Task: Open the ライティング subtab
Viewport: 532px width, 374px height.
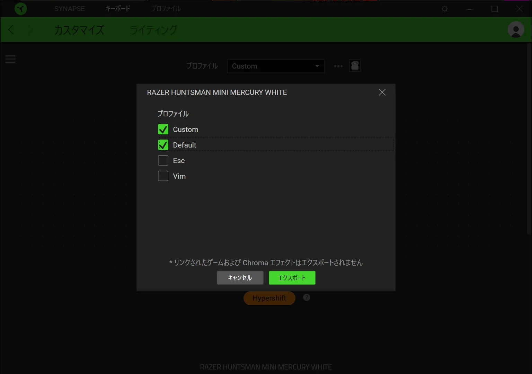Action: tap(154, 30)
